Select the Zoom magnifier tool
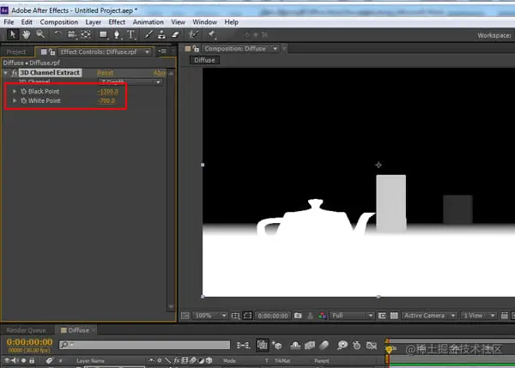The image size is (515, 368). (40, 34)
